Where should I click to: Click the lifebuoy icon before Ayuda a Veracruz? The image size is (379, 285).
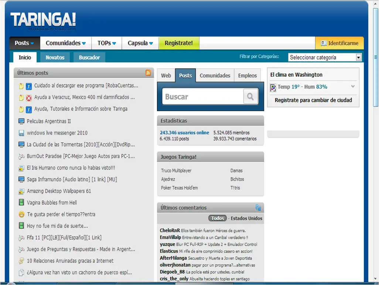pyautogui.click(x=29, y=97)
